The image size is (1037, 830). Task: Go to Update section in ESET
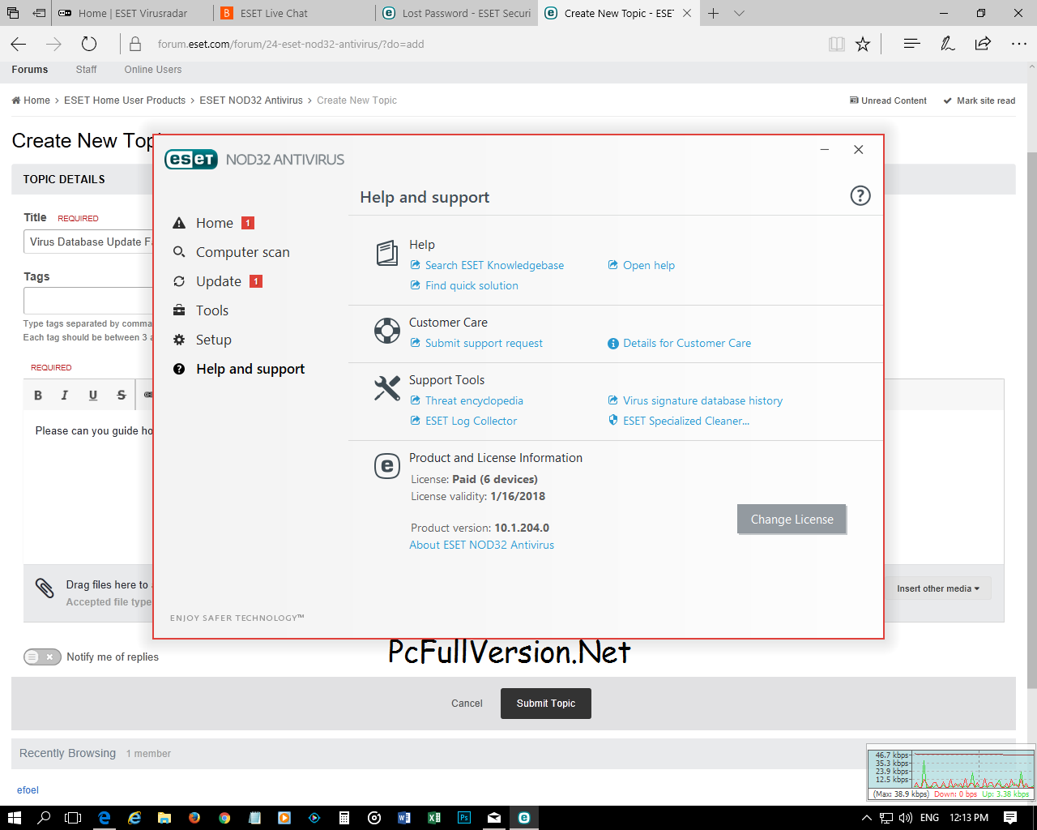pyautogui.click(x=219, y=281)
